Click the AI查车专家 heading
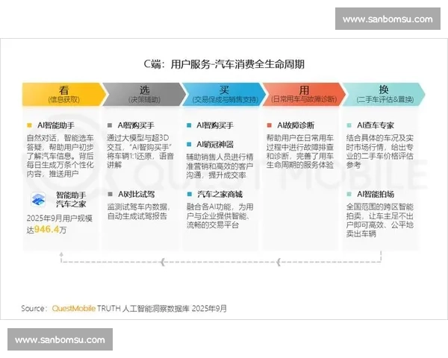Screen dimensions: 448x358 [376, 125]
